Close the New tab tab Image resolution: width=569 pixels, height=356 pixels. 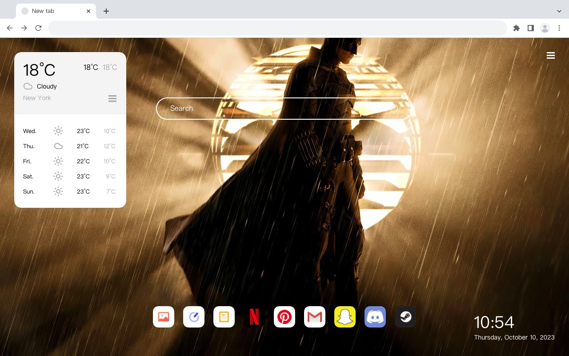88,11
